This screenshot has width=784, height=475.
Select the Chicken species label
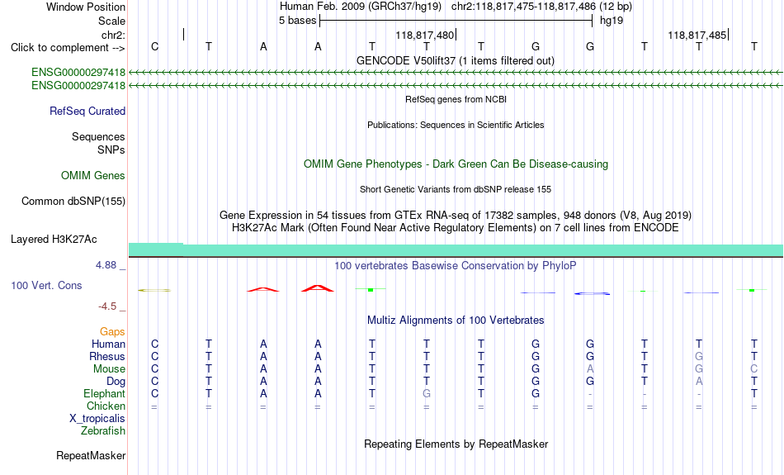click(106, 406)
